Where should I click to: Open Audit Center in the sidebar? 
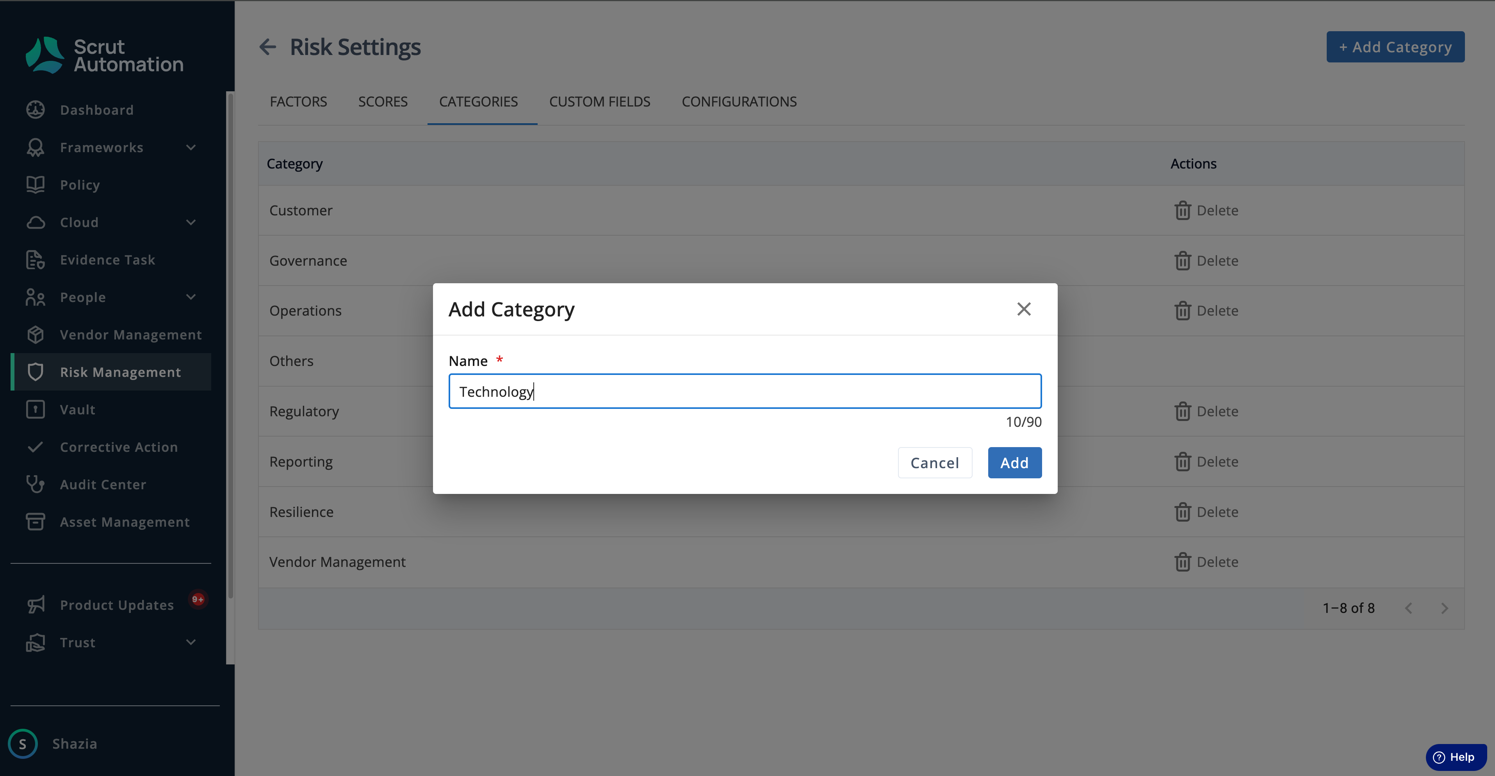point(111,484)
